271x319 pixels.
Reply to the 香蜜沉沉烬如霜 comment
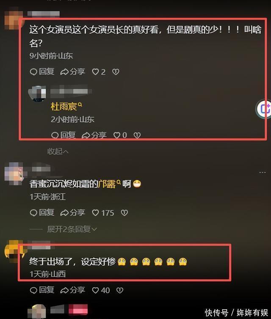(42, 213)
